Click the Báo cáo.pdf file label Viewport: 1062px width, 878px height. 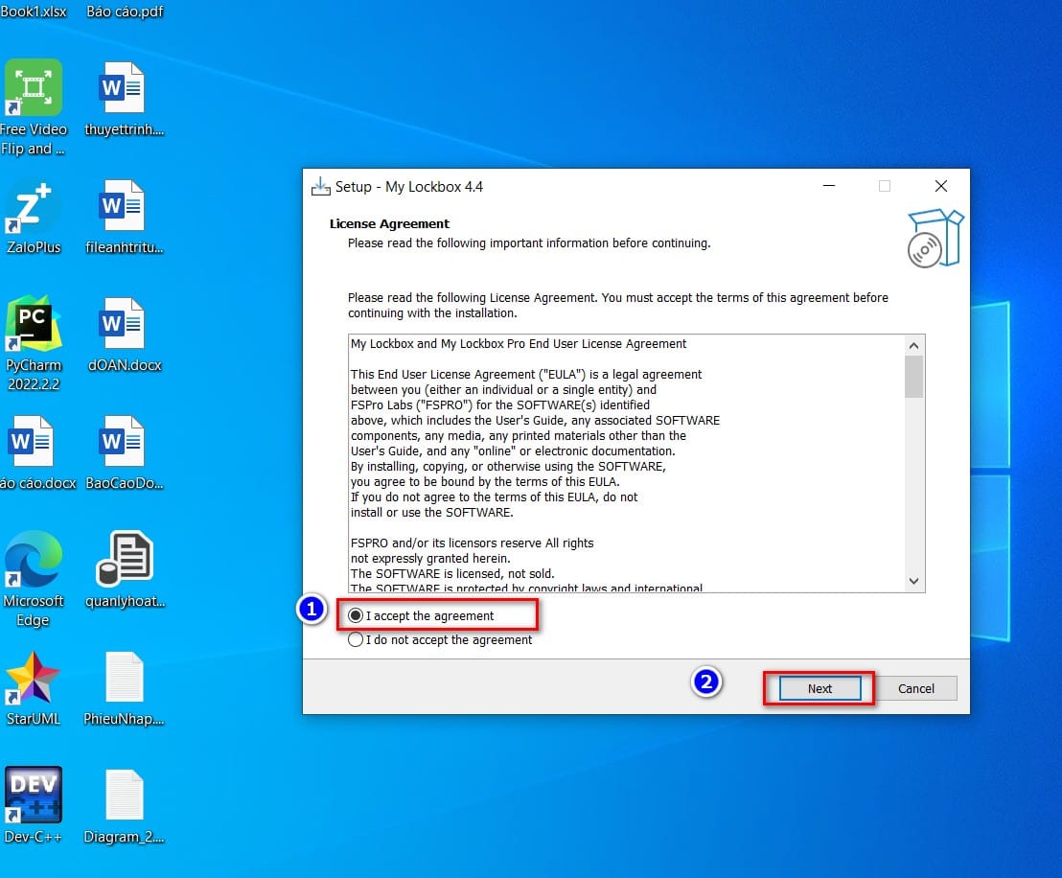point(125,12)
